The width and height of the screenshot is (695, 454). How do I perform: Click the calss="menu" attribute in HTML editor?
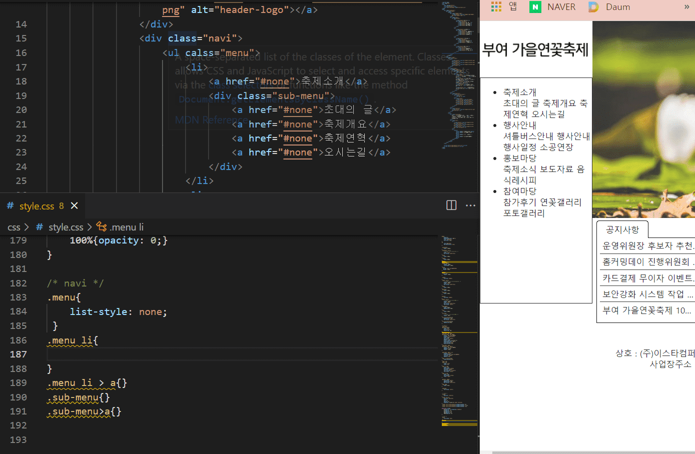[x=220, y=53]
